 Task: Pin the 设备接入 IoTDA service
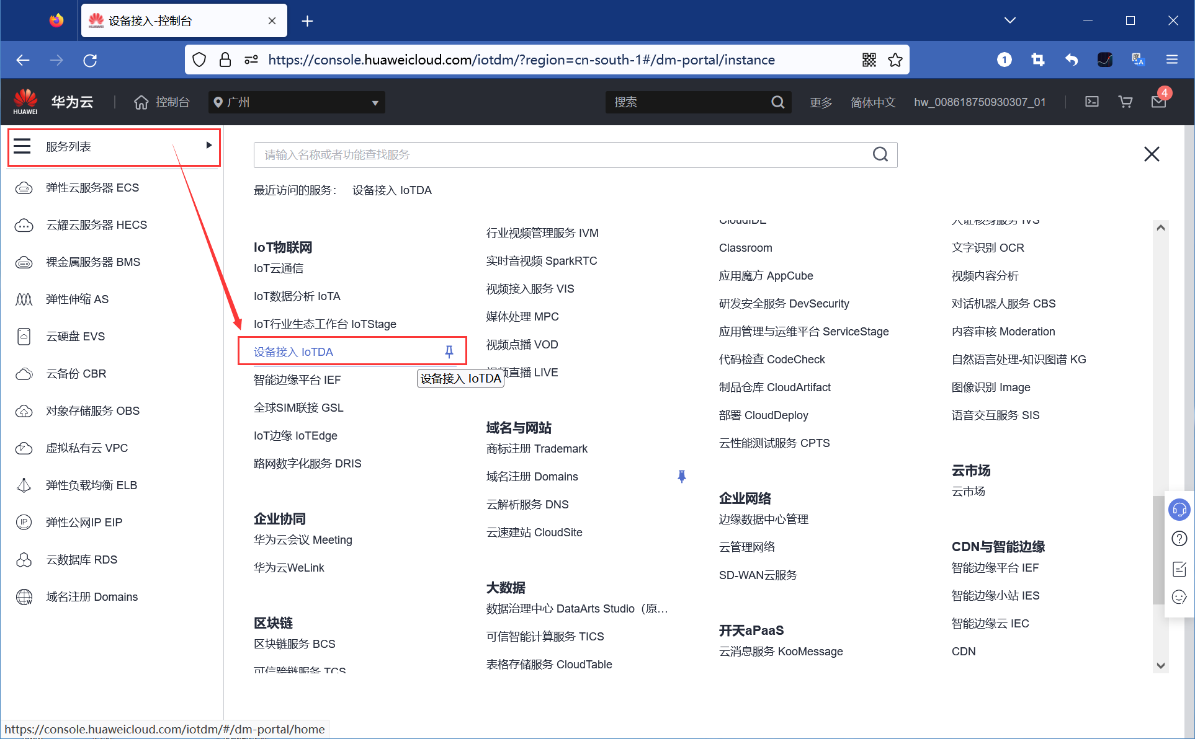pos(449,352)
